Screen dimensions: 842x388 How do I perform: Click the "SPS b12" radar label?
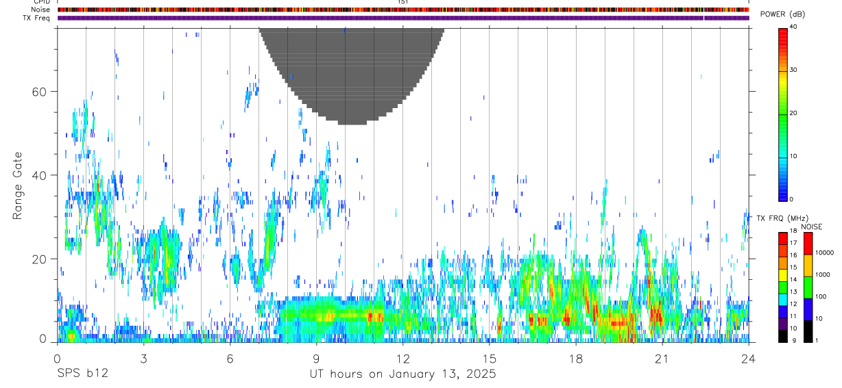[82, 374]
